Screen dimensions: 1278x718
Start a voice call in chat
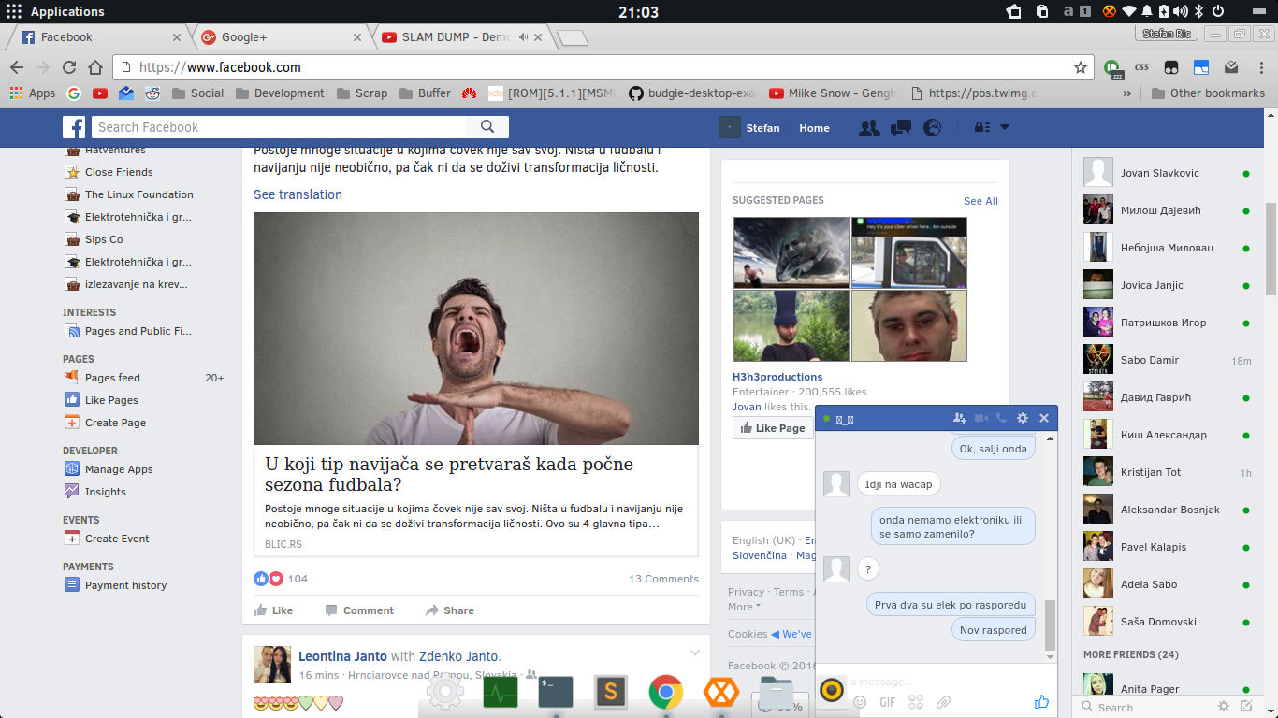coord(1001,418)
